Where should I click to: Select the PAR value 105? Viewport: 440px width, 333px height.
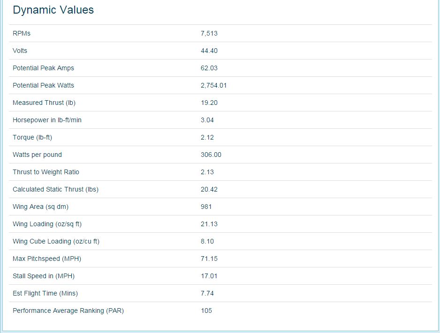tap(206, 311)
